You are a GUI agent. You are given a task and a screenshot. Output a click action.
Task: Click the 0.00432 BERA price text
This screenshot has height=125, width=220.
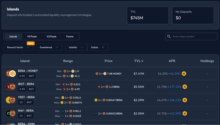tap(114, 113)
